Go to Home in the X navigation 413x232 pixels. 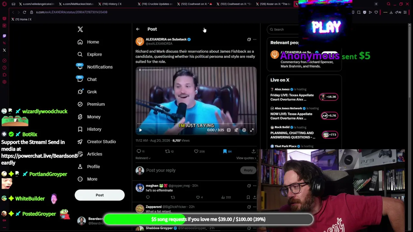point(88,42)
